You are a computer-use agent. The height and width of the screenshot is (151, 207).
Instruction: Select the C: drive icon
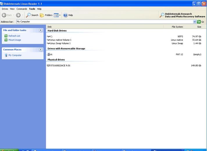click(48, 36)
